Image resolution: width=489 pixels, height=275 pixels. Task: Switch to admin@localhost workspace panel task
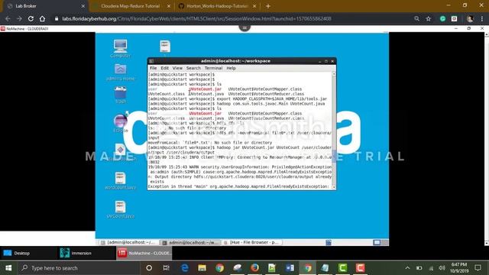pyautogui.click(x=190, y=242)
